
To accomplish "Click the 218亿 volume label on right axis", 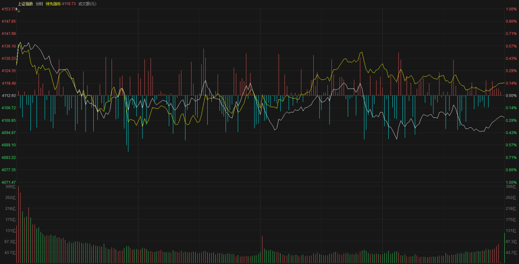I will [510, 208].
